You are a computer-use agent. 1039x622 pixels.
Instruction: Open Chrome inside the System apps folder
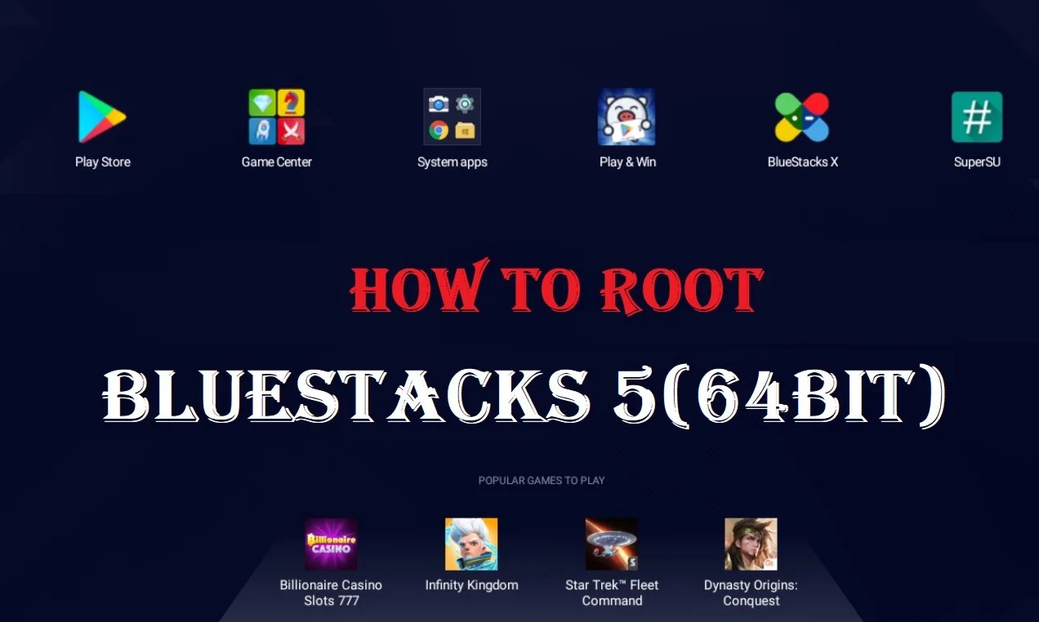[439, 130]
